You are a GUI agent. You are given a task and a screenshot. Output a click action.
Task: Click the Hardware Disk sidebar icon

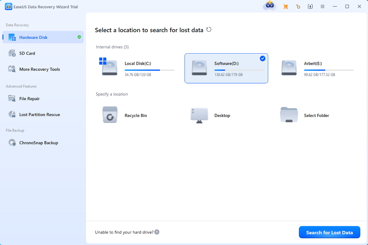[12, 37]
